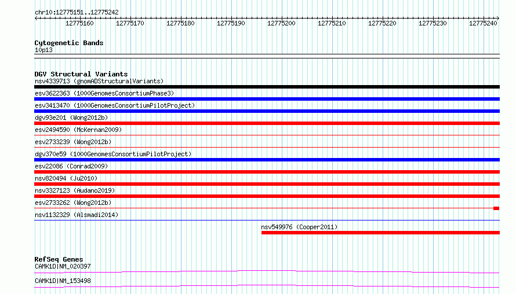Viewport: 516px width, 294px height.
Task: Select the RefSeq Genes track heading
Action: [x=59, y=259]
